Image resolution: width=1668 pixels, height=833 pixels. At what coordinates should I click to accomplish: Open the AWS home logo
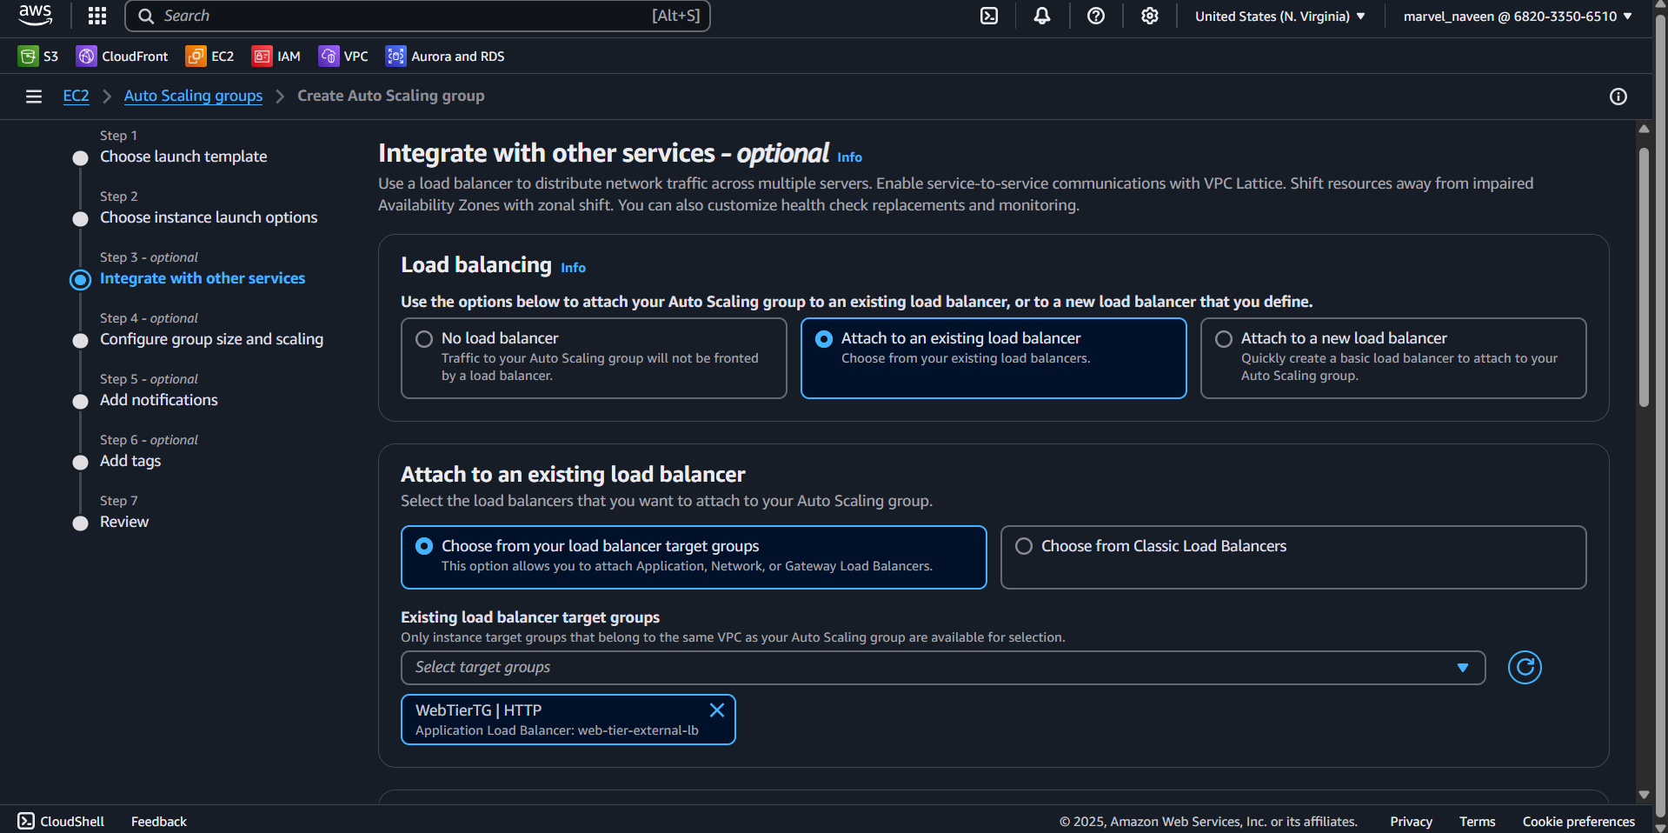point(36,16)
